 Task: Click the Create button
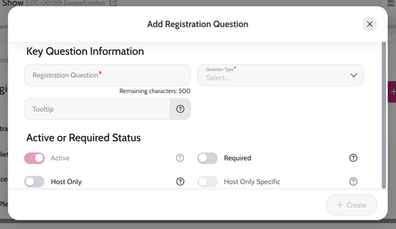point(352,205)
